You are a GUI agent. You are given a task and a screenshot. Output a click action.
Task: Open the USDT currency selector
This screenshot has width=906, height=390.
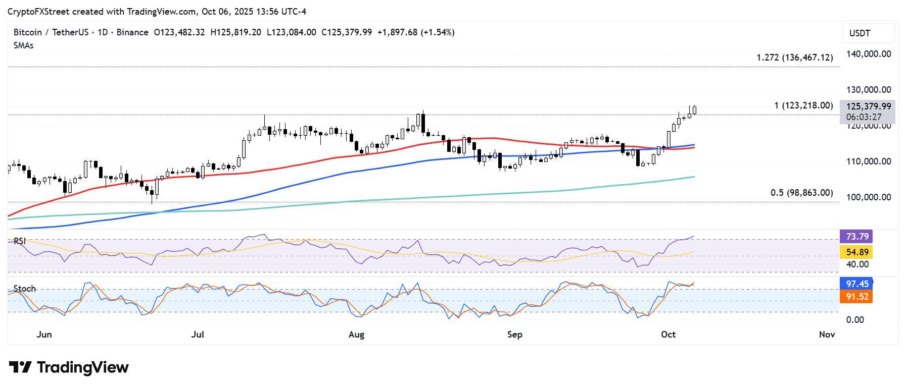tap(868, 33)
